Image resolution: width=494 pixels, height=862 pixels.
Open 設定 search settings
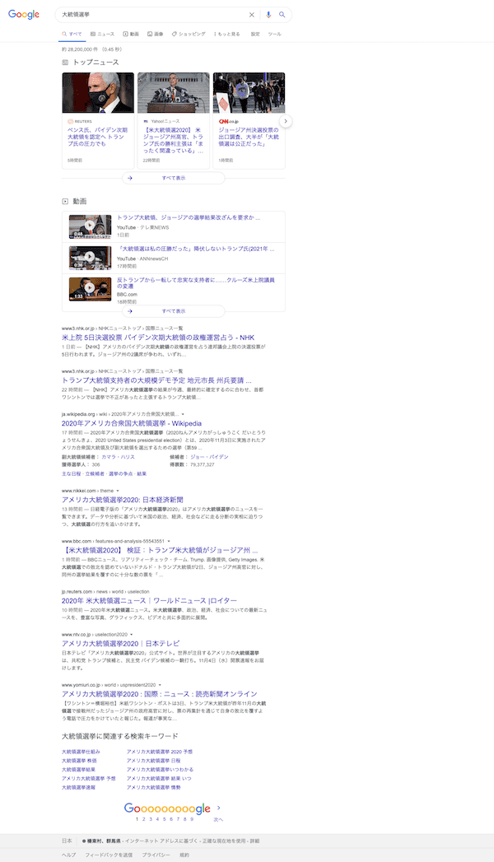[x=255, y=34]
